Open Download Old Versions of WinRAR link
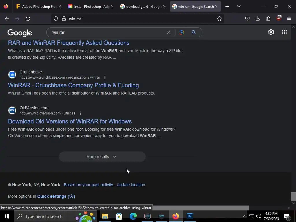Viewport: 296px width, 222px height. tap(70, 121)
